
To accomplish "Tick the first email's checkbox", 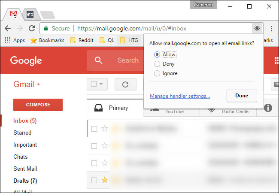I will click(x=94, y=129).
